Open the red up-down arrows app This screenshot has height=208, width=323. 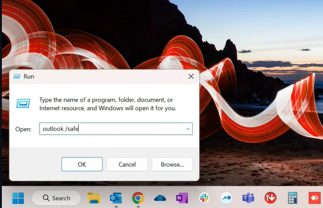(x=270, y=198)
